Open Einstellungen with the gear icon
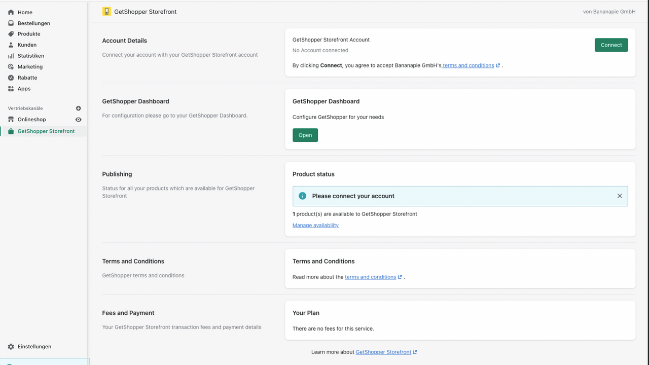649x365 pixels. [x=34, y=347]
